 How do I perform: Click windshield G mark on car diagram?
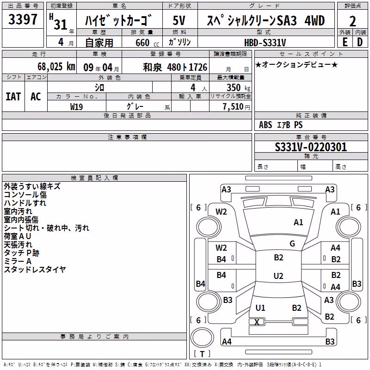pyautogui.click(x=292, y=243)
